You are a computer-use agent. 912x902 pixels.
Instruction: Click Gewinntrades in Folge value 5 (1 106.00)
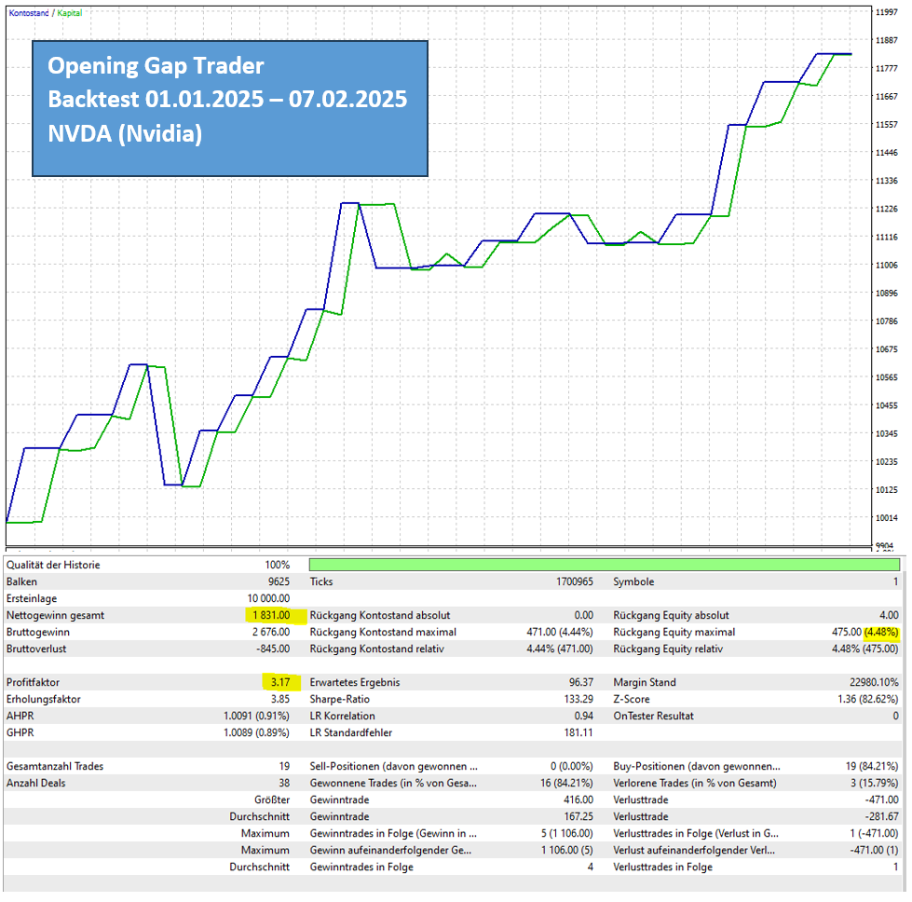(567, 835)
